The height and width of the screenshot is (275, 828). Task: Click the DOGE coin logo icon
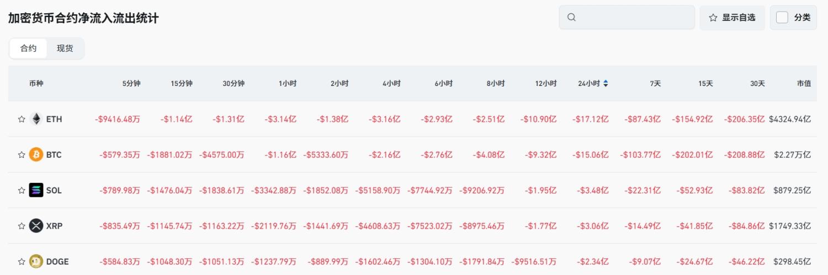36,261
